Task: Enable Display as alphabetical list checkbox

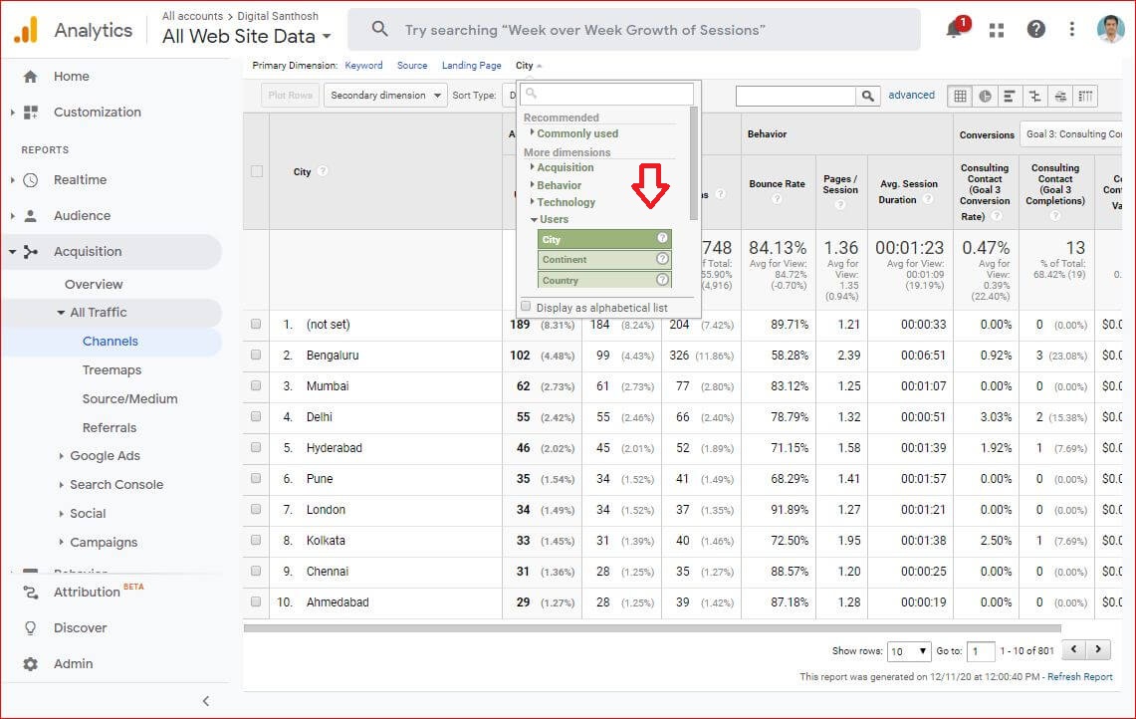Action: 526,307
